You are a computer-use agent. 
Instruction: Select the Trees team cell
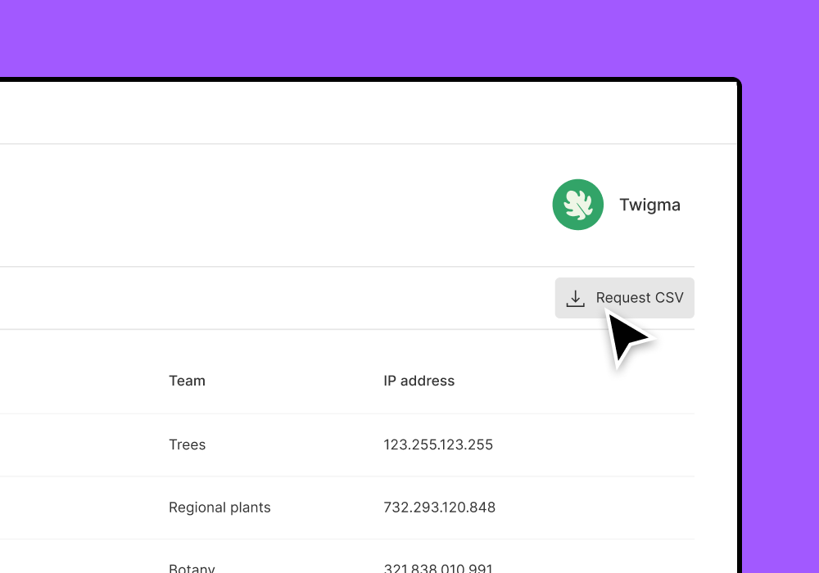pos(187,444)
